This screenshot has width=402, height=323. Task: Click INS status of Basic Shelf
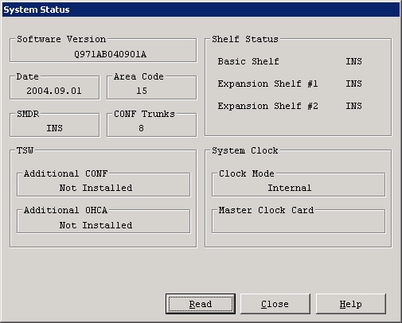pos(353,61)
